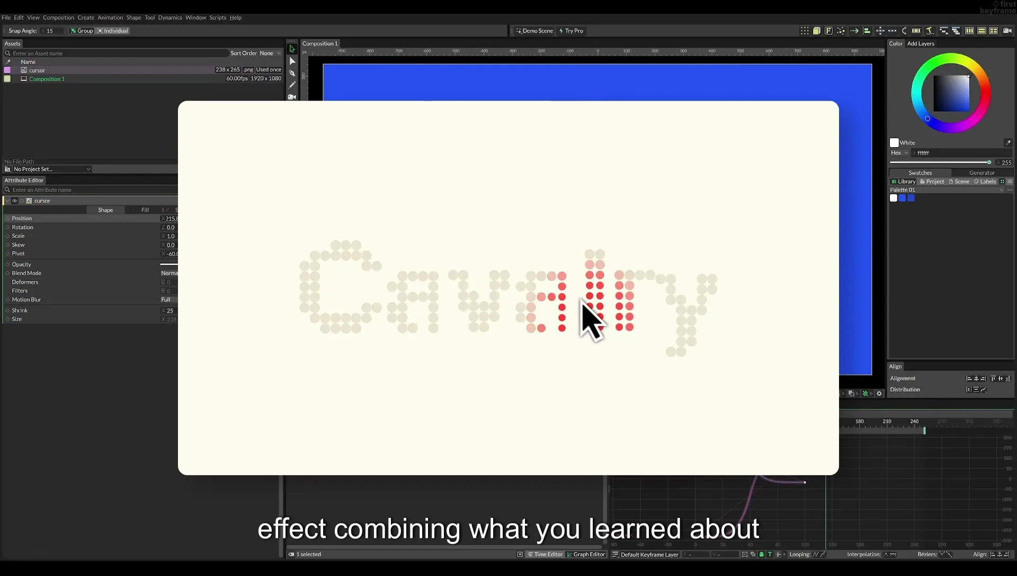1017x576 pixels.
Task: Show Project swatches
Action: (932, 182)
